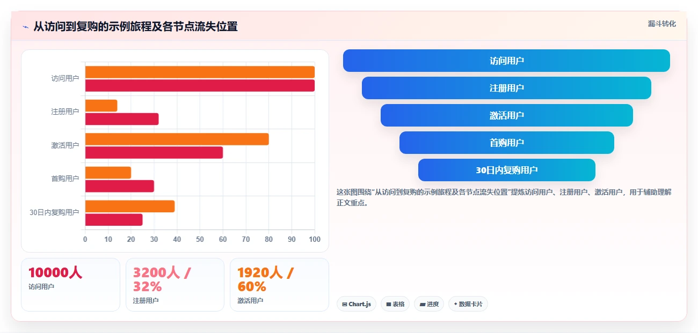Click the 首购用户 funnel stage bar
The image size is (698, 333).
point(506,143)
